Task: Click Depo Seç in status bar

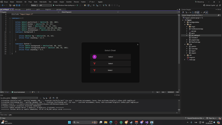Action: pyautogui.click(x=211, y=118)
